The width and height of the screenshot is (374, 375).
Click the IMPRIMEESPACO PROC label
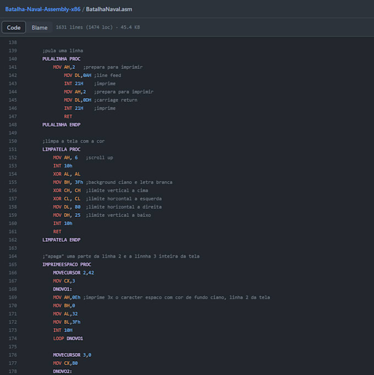coord(67,264)
